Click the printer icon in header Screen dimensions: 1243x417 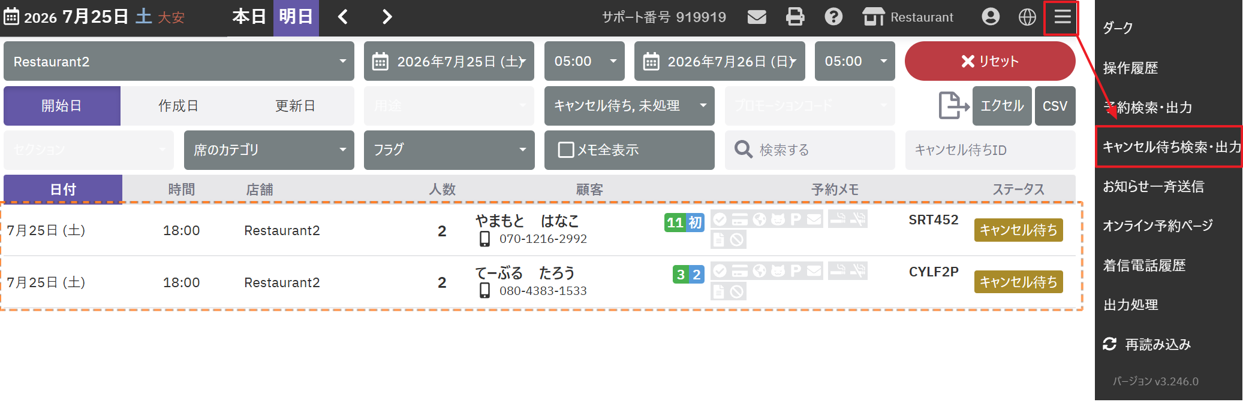pyautogui.click(x=795, y=17)
